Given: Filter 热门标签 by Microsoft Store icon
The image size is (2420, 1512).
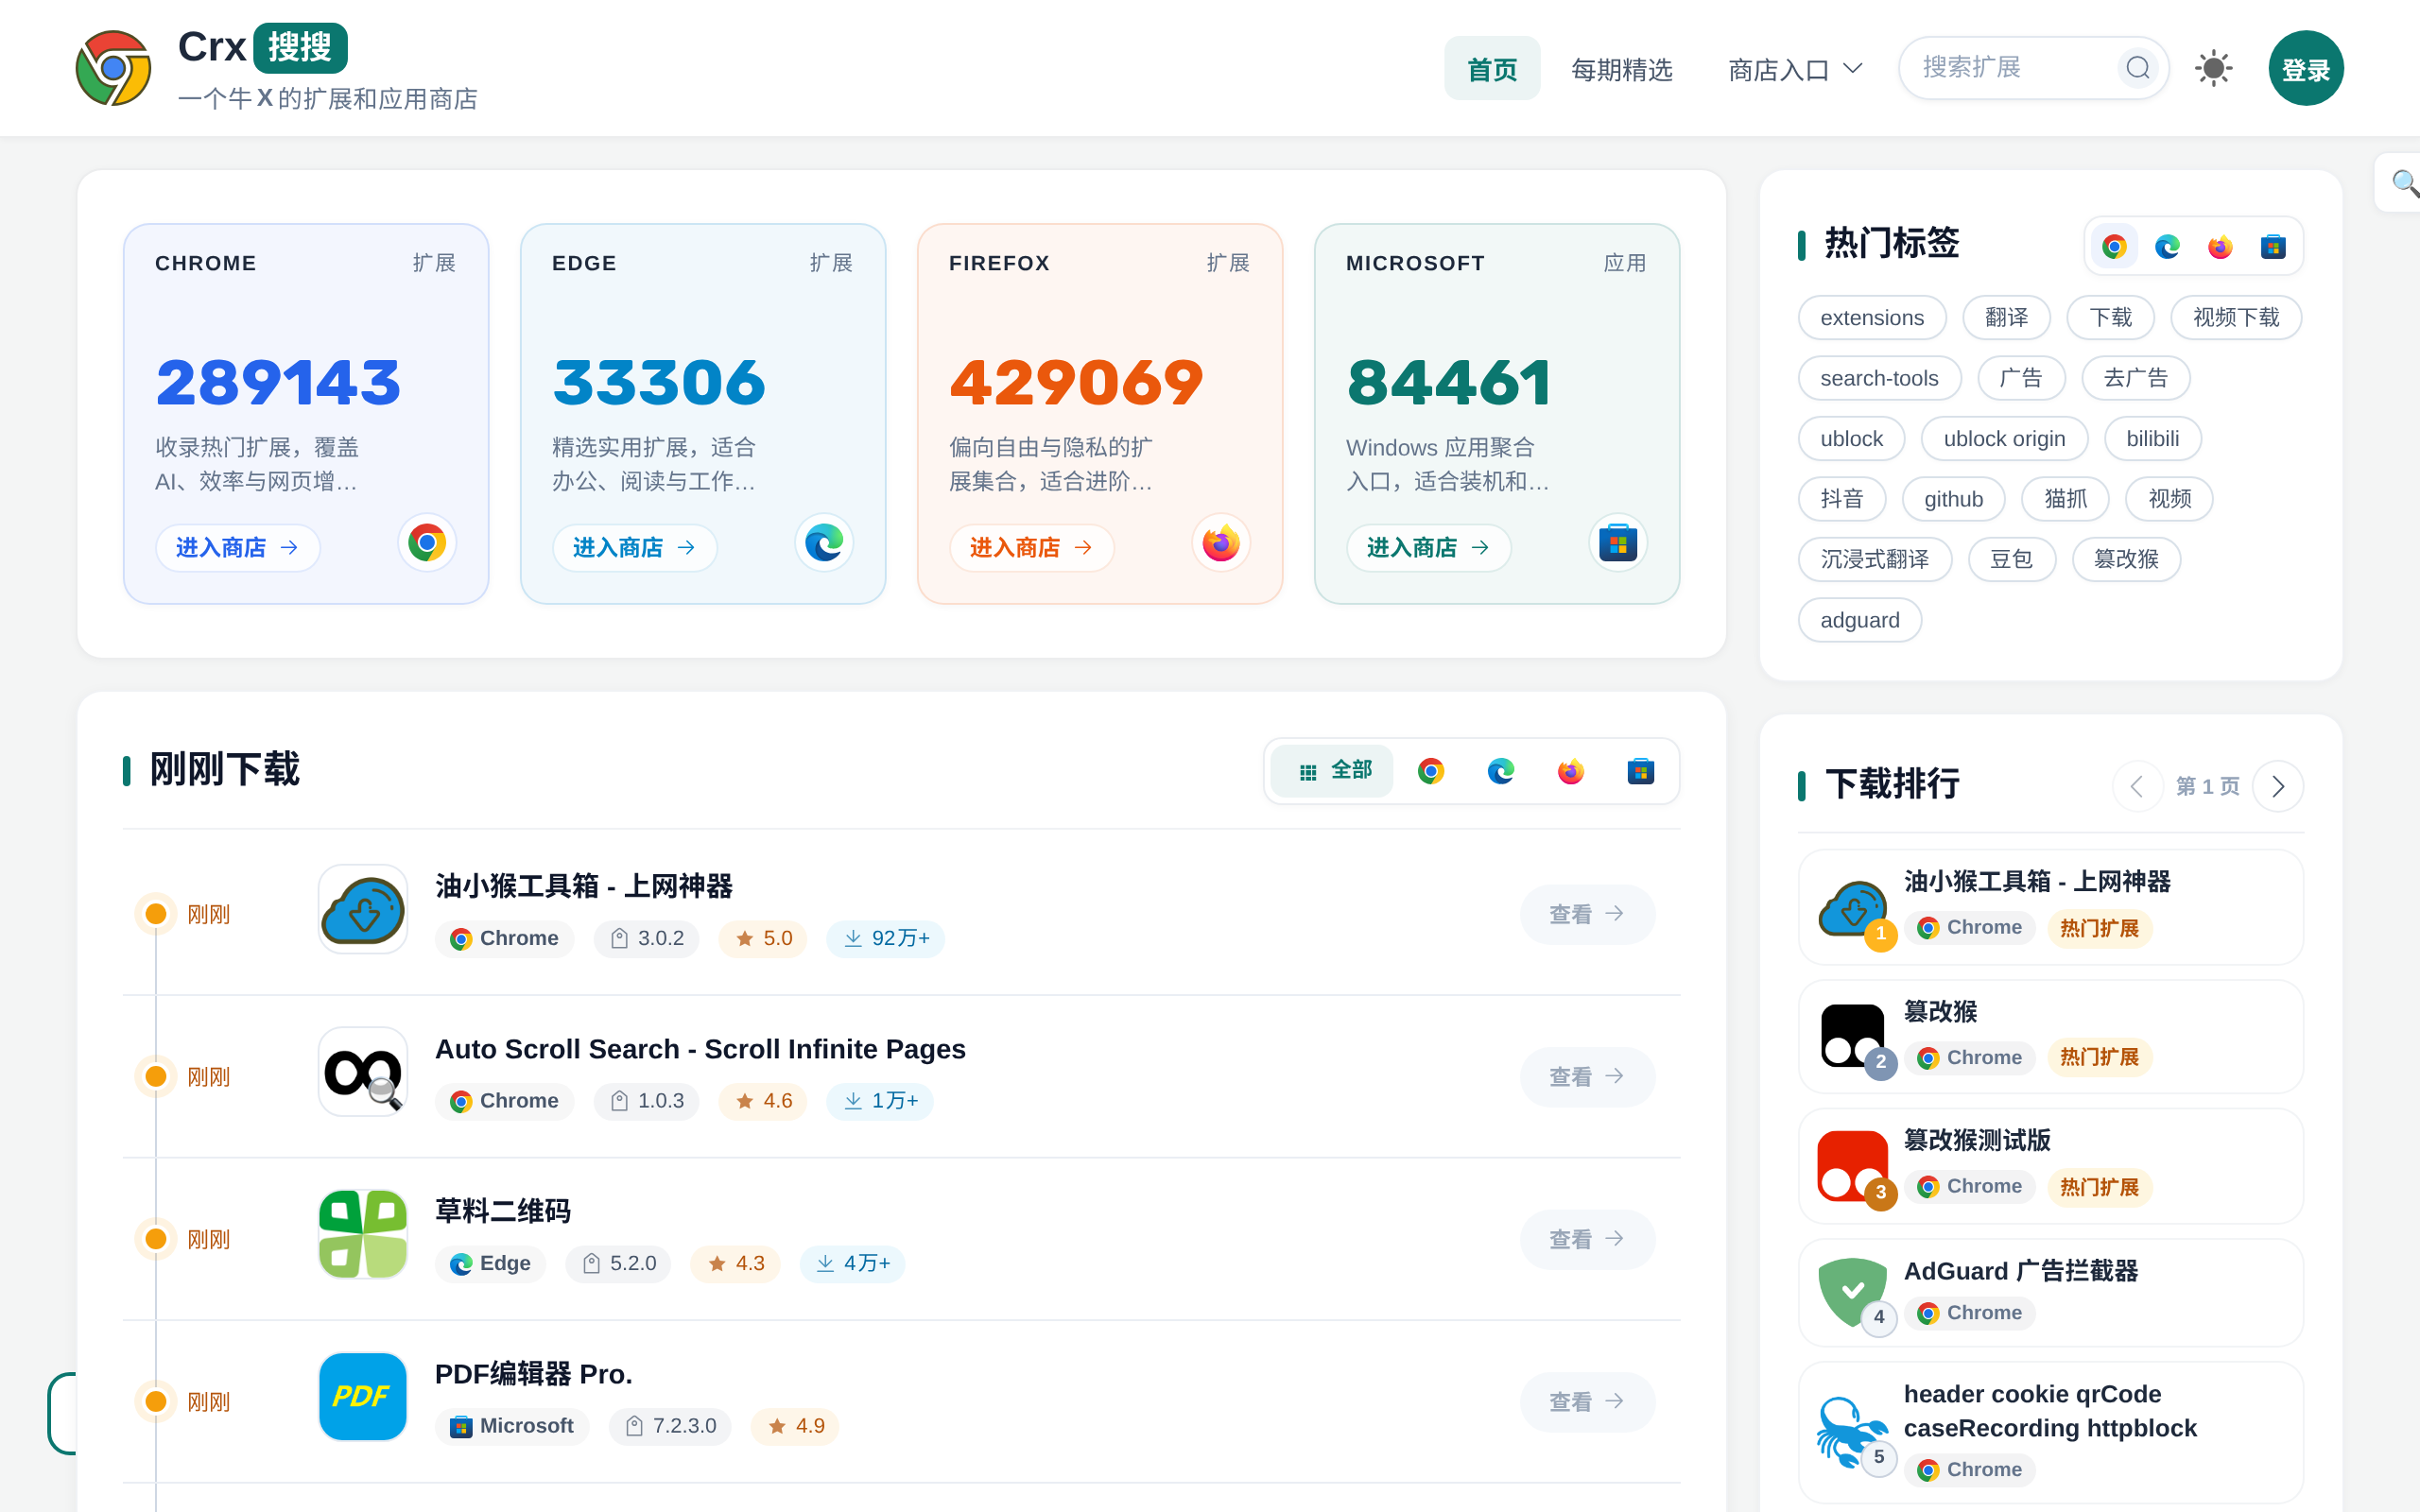Looking at the screenshot, I should 2273,246.
